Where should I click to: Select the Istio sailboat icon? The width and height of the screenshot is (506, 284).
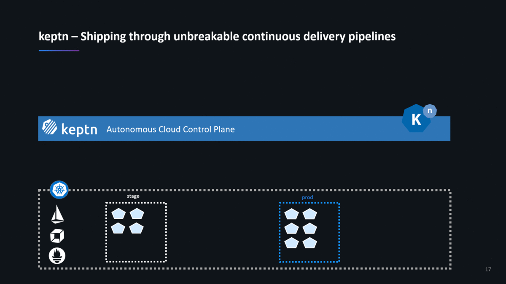coord(57,214)
